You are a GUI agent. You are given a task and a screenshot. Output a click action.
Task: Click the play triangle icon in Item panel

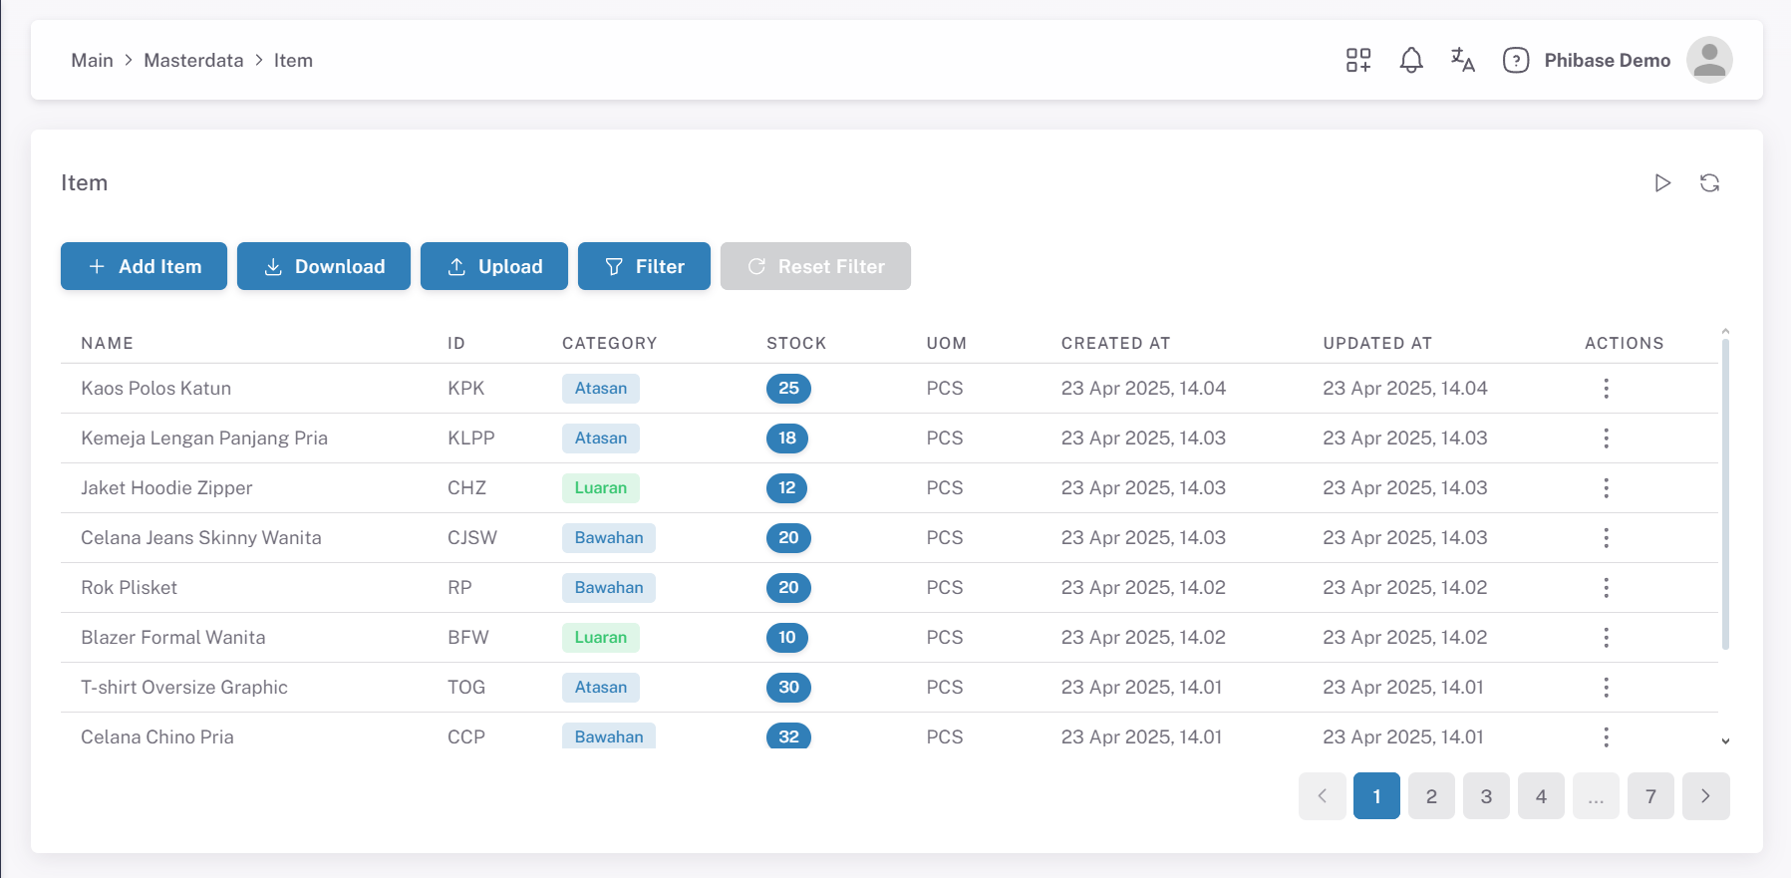click(1662, 182)
